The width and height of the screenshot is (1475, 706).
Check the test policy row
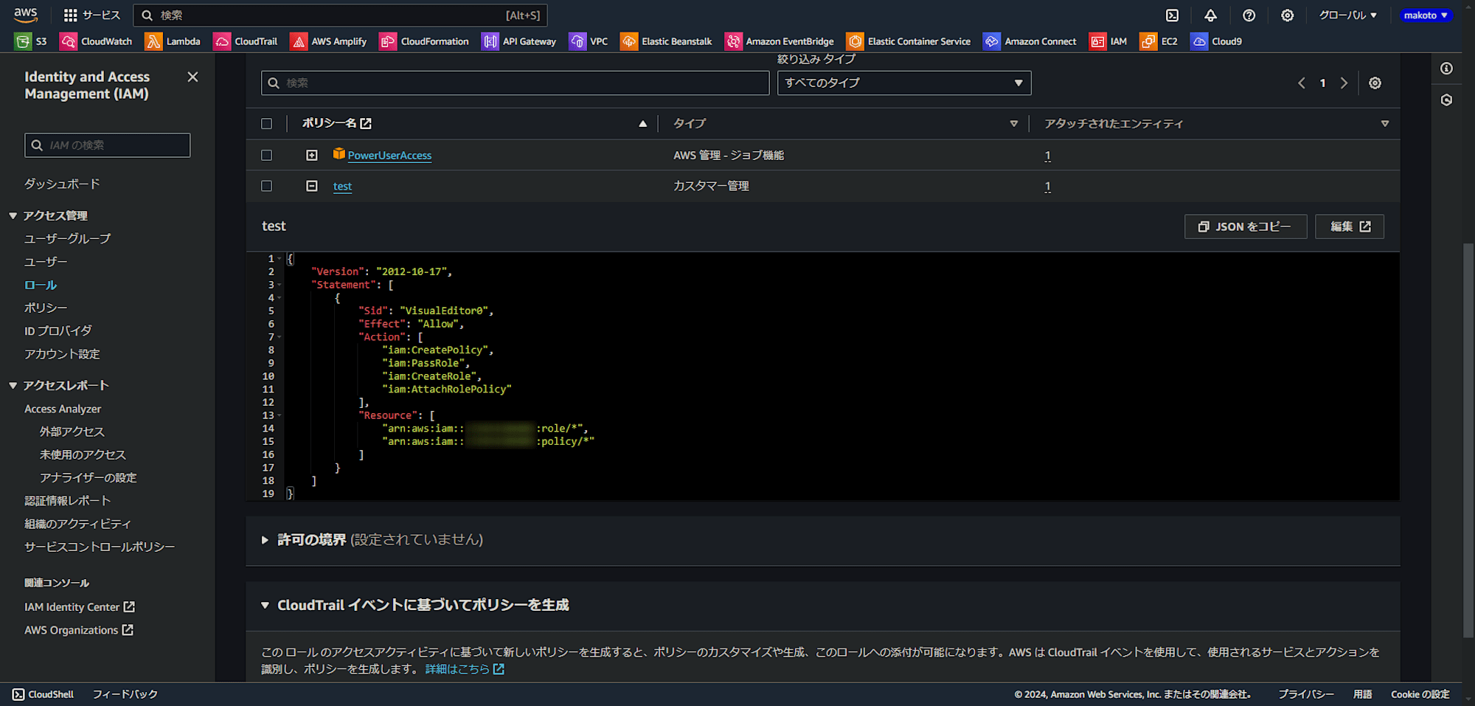point(266,186)
